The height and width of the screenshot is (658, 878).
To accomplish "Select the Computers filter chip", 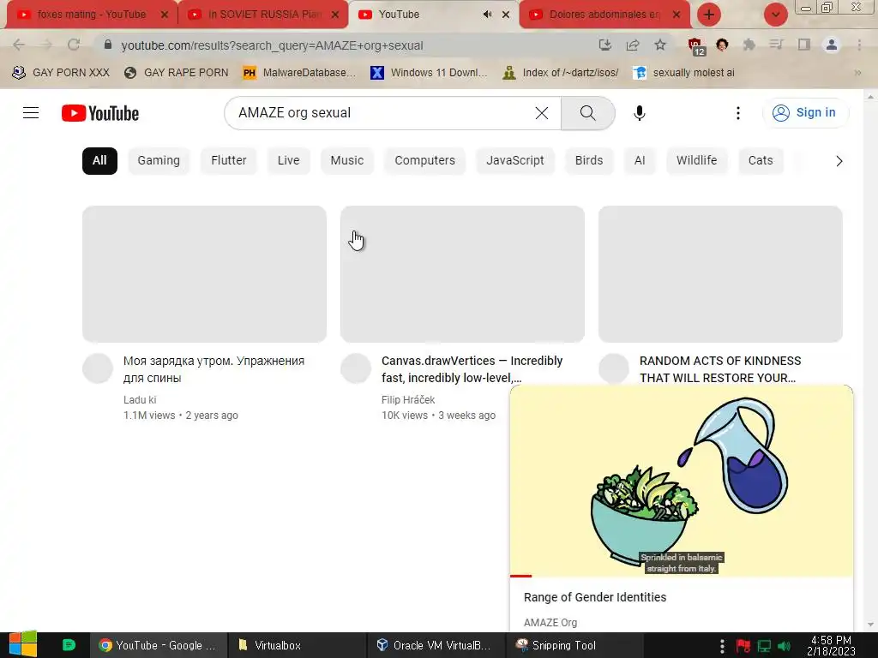I will (425, 160).
